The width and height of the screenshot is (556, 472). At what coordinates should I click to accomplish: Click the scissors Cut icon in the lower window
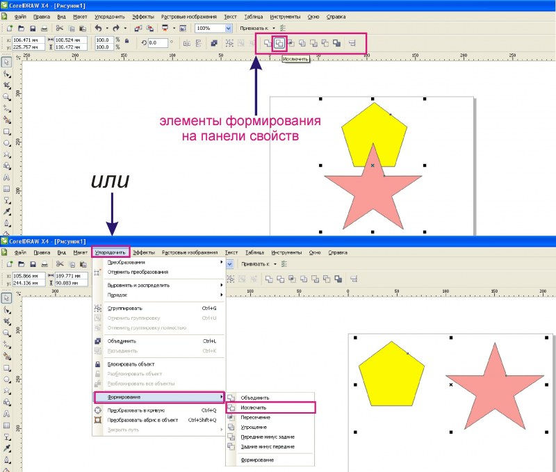pyautogui.click(x=60, y=264)
